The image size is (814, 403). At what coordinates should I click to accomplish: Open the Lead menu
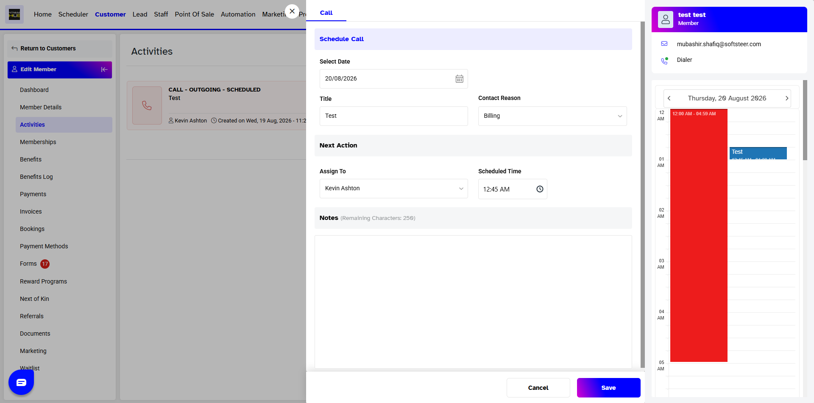140,14
